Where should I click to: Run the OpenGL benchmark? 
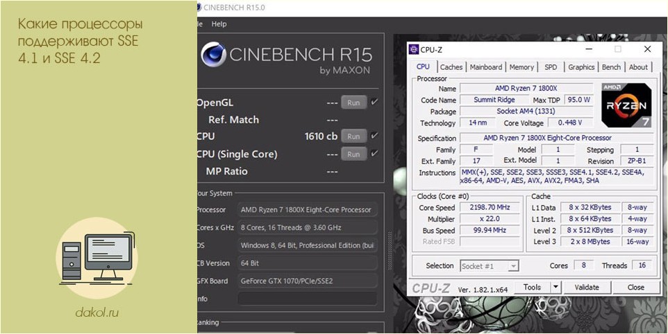click(353, 103)
